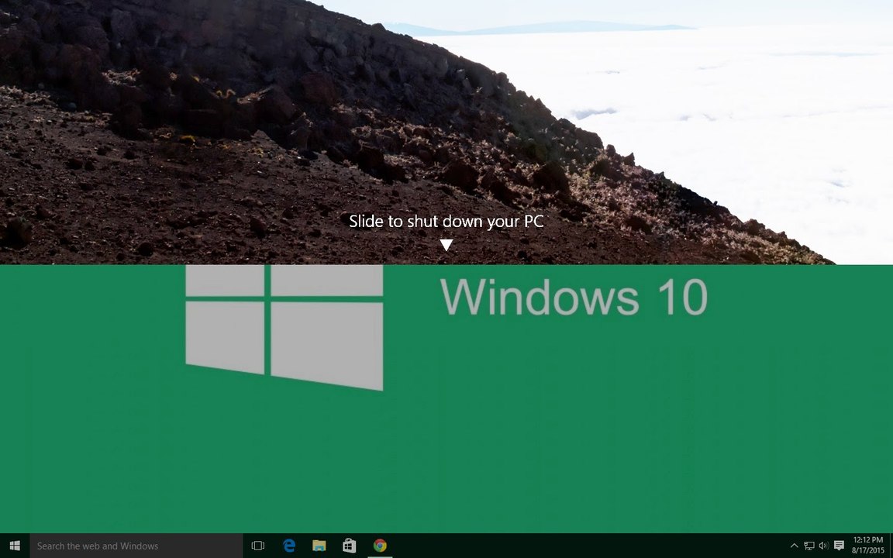The width and height of the screenshot is (893, 558).
Task: Switch to Google Chrome on the taskbar
Action: (x=380, y=546)
